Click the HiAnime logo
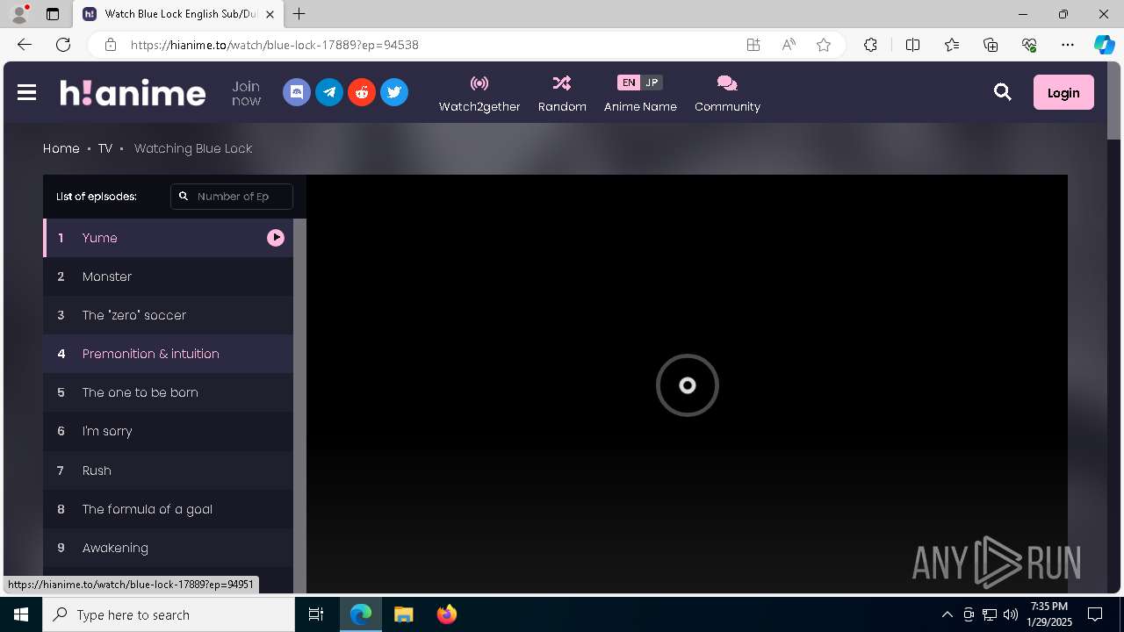Image resolution: width=1124 pixels, height=632 pixels. (133, 92)
